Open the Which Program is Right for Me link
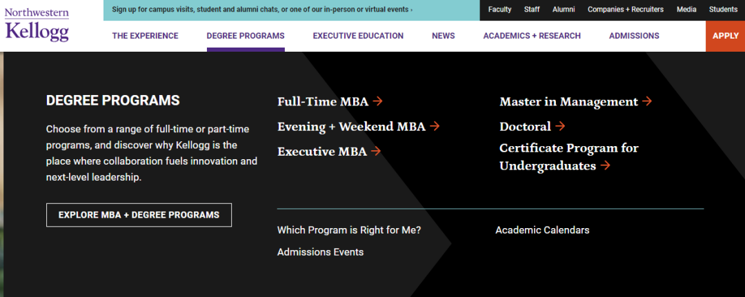The image size is (745, 297). (348, 230)
